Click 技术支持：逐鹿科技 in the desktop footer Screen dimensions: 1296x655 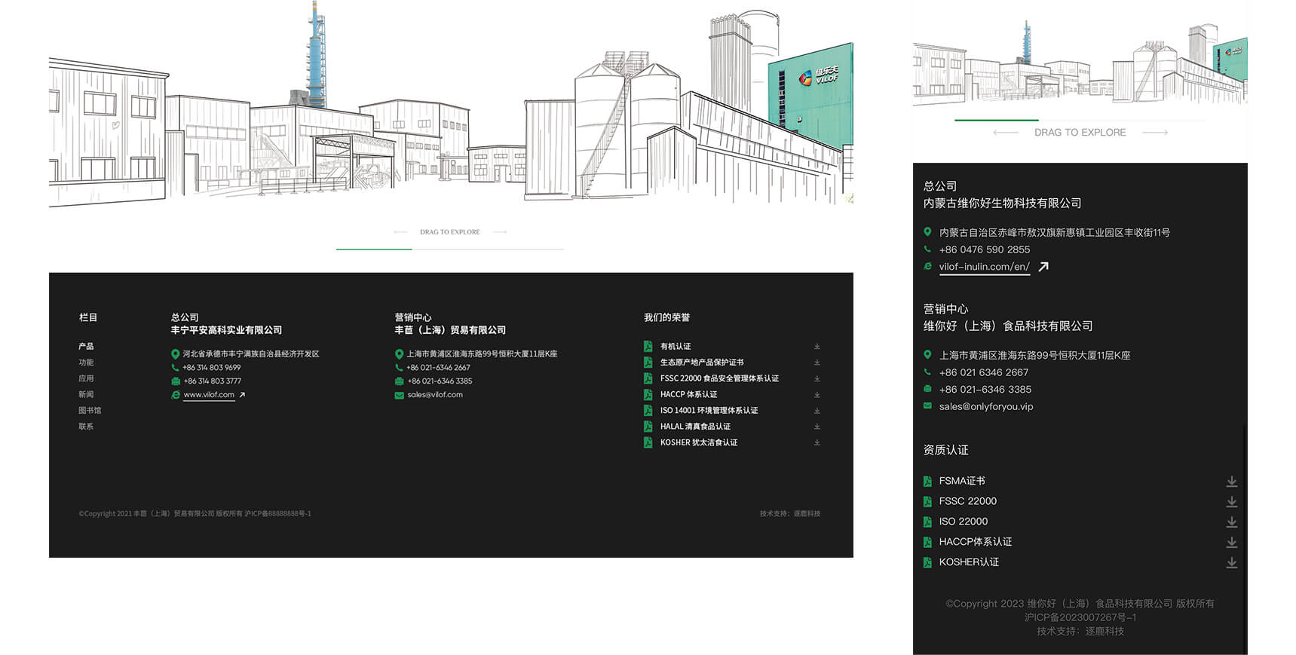(x=790, y=514)
